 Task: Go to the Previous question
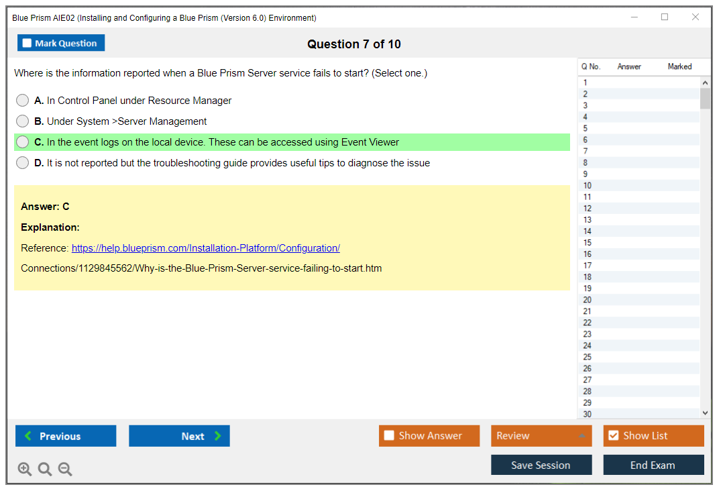pyautogui.click(x=66, y=436)
